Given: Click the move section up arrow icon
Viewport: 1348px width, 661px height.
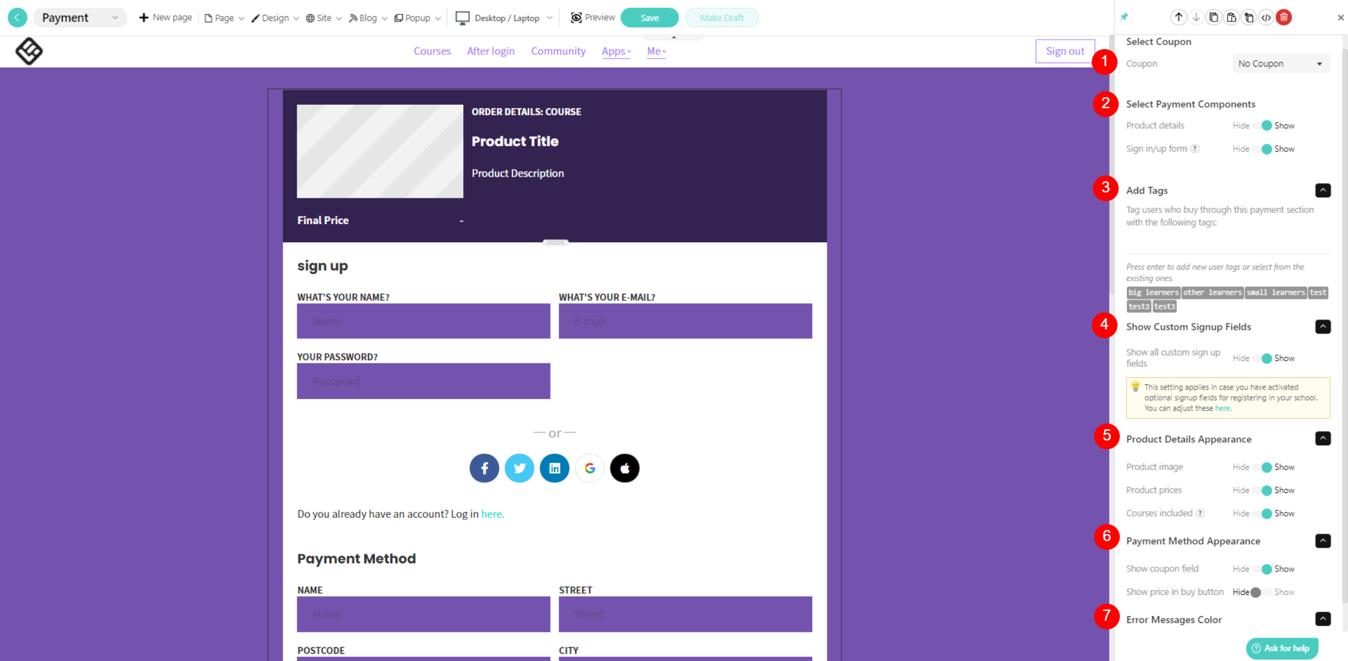Looking at the screenshot, I should (x=1178, y=18).
